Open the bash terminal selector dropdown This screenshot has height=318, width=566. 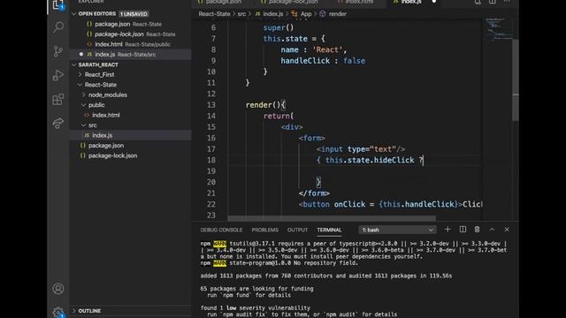pos(397,230)
